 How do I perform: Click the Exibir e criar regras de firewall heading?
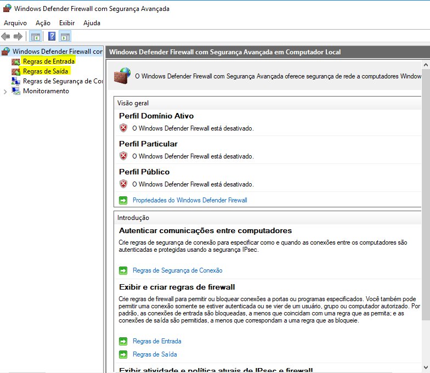(177, 287)
